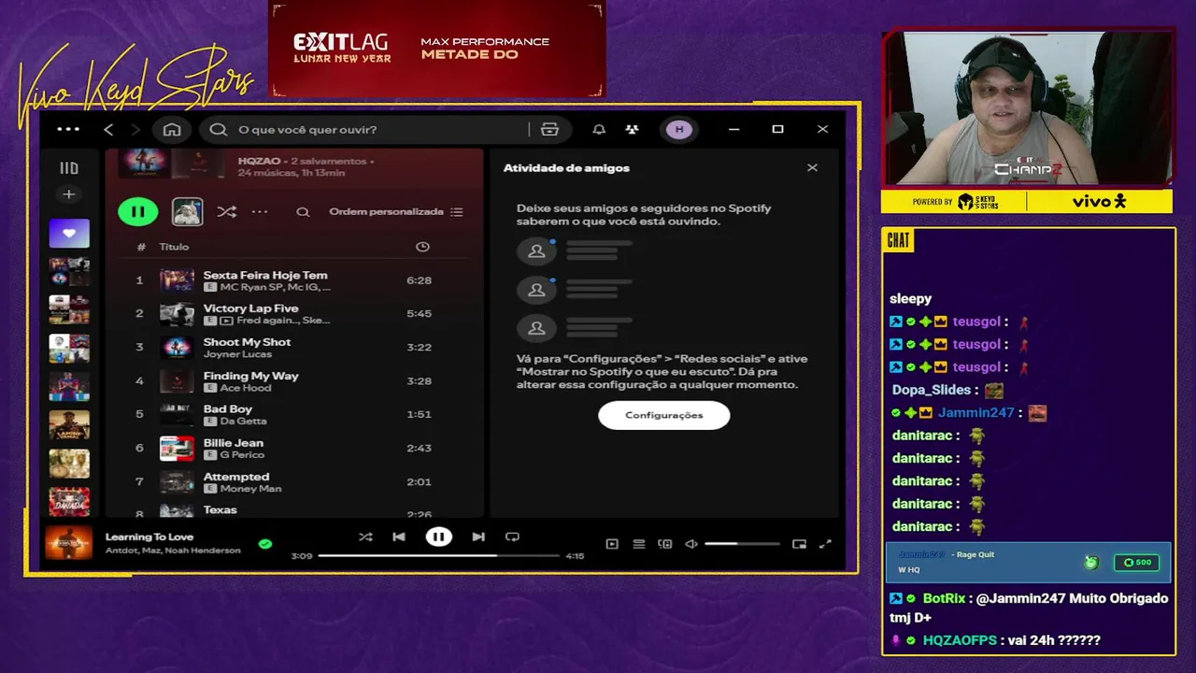Open the Liked Songs heart tile
This screenshot has height=673, width=1196.
[x=69, y=233]
